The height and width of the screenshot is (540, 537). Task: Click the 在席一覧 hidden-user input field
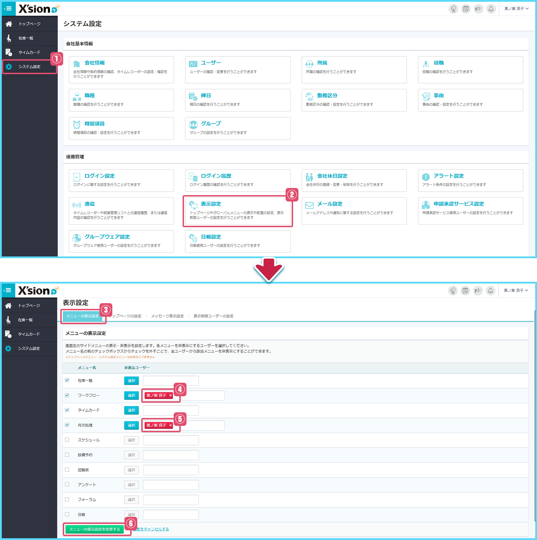[171, 381]
